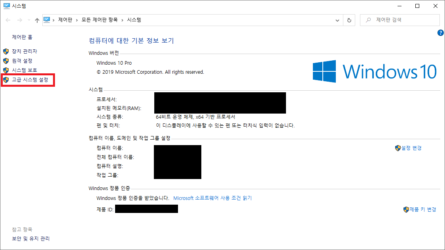
Task: Click the 펜 및 터치: label
Action: [x=108, y=125]
